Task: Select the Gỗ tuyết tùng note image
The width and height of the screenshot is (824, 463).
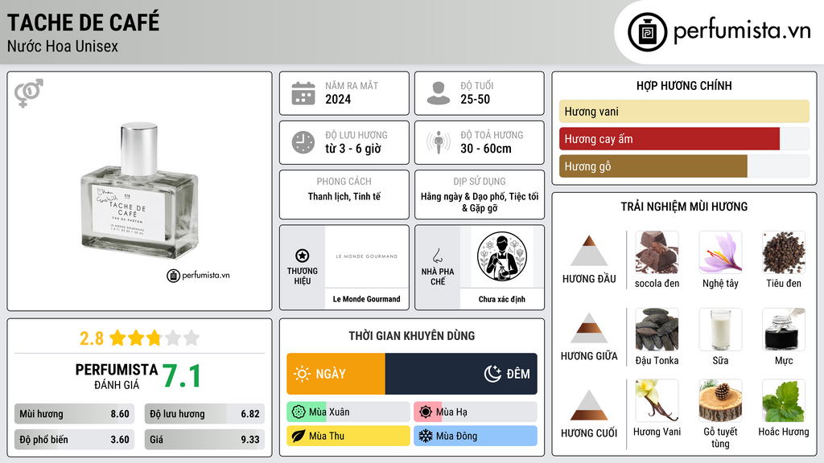Action: pos(720,401)
